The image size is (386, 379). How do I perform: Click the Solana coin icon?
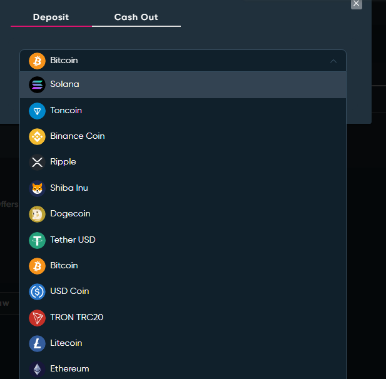pos(37,84)
